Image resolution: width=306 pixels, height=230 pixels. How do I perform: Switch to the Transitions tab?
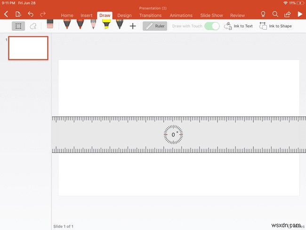pos(151,15)
